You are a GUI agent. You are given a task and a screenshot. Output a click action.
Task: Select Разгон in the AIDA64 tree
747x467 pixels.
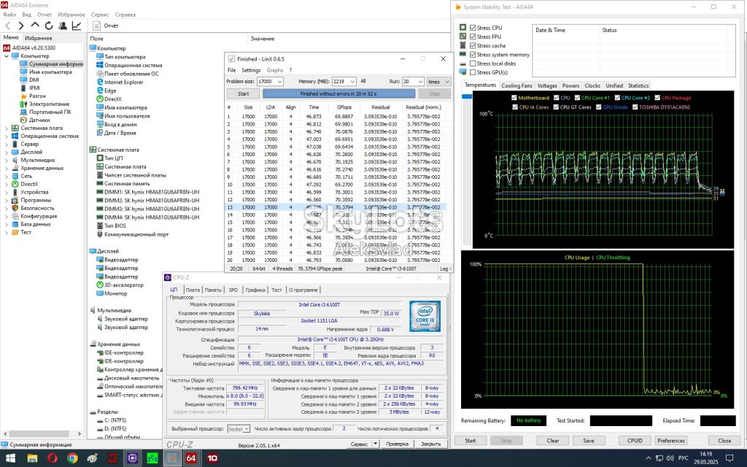(37, 96)
